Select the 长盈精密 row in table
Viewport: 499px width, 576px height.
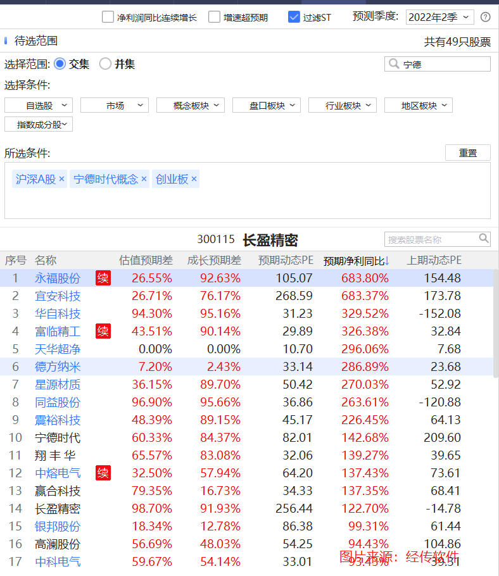pyautogui.click(x=246, y=509)
